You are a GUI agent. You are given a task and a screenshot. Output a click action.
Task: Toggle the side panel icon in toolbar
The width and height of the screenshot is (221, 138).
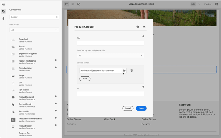coord(67,4)
